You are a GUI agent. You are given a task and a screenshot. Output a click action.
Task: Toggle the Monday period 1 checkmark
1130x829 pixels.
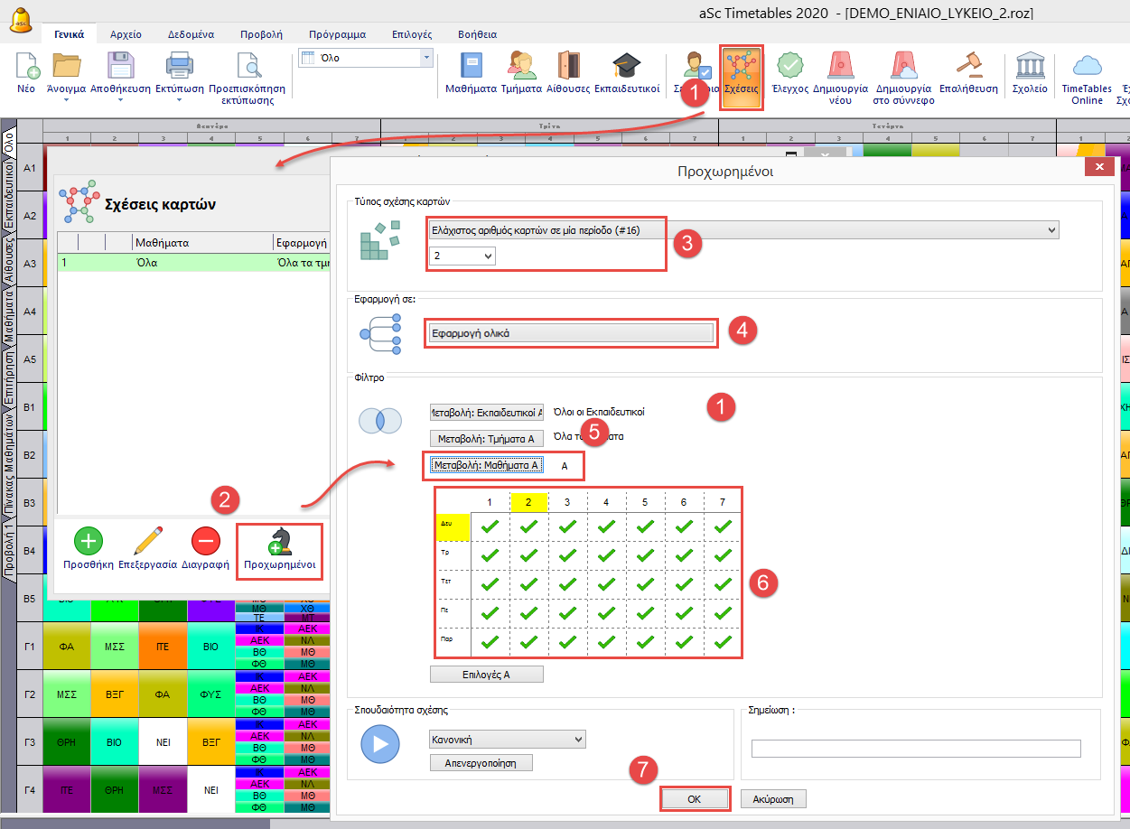(490, 526)
